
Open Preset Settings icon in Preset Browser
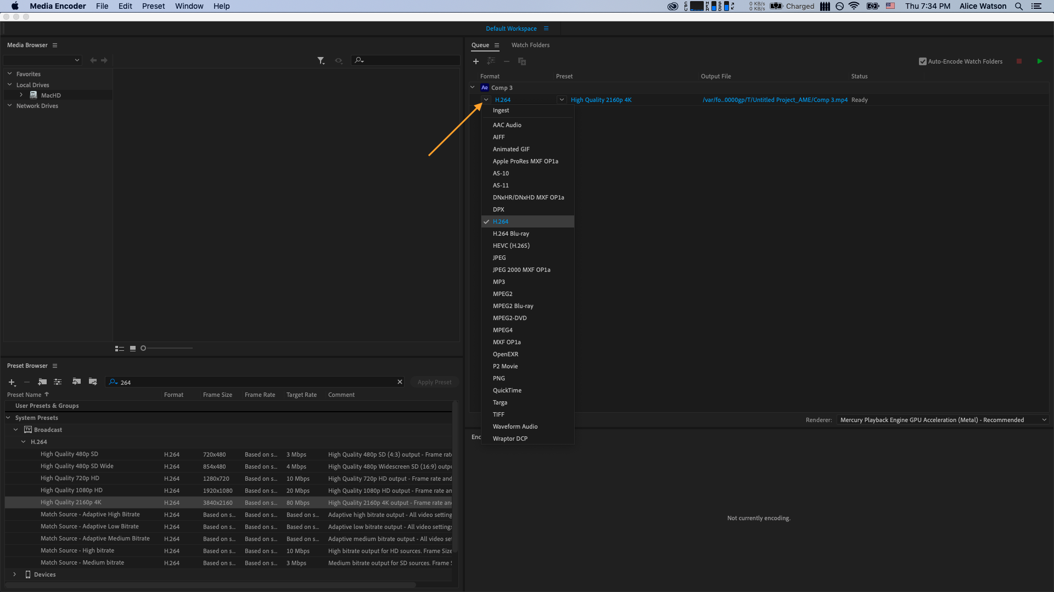(x=58, y=382)
